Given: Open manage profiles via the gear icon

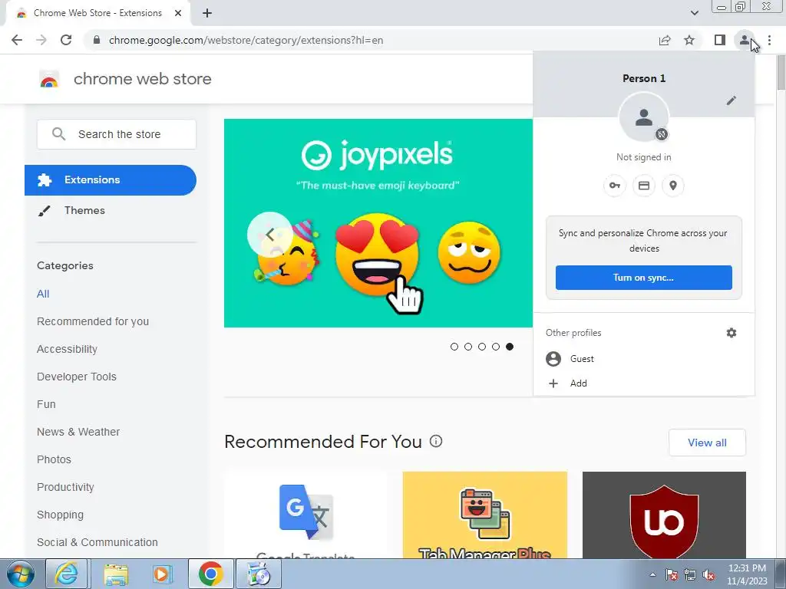Looking at the screenshot, I should coord(732,333).
